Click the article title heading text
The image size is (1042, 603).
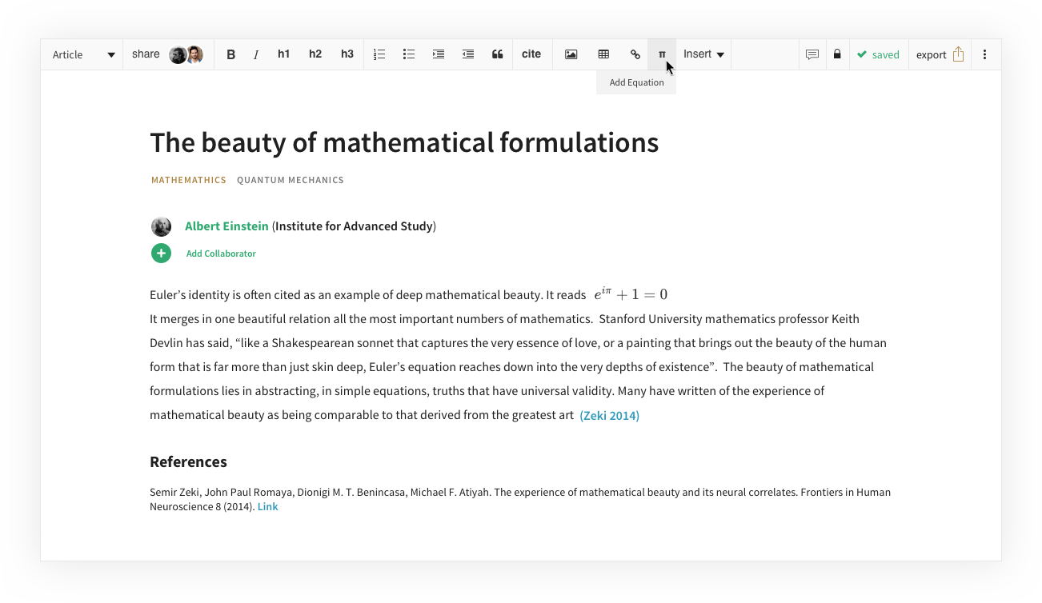point(404,142)
